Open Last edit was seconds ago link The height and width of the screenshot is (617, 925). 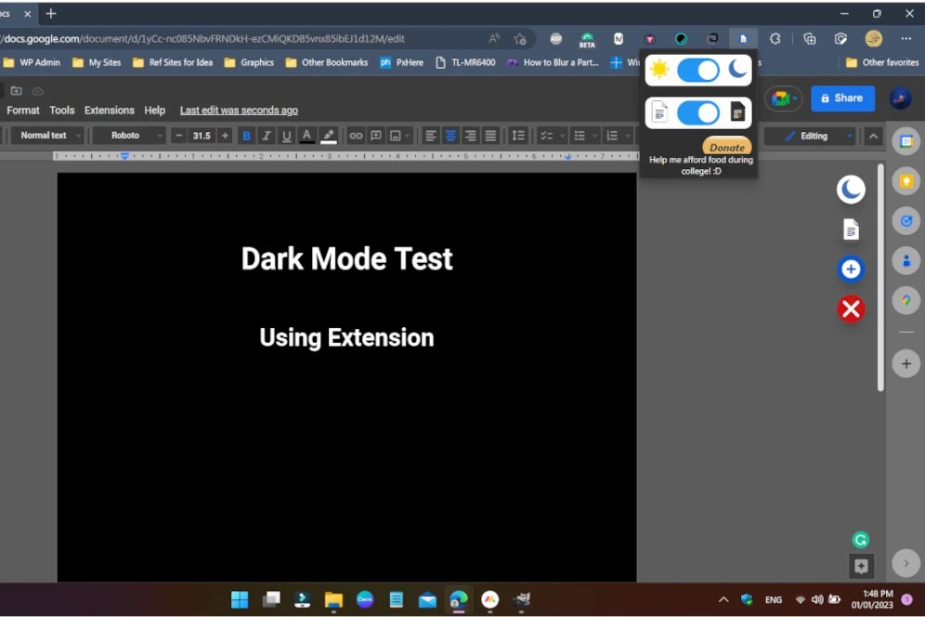tap(239, 111)
